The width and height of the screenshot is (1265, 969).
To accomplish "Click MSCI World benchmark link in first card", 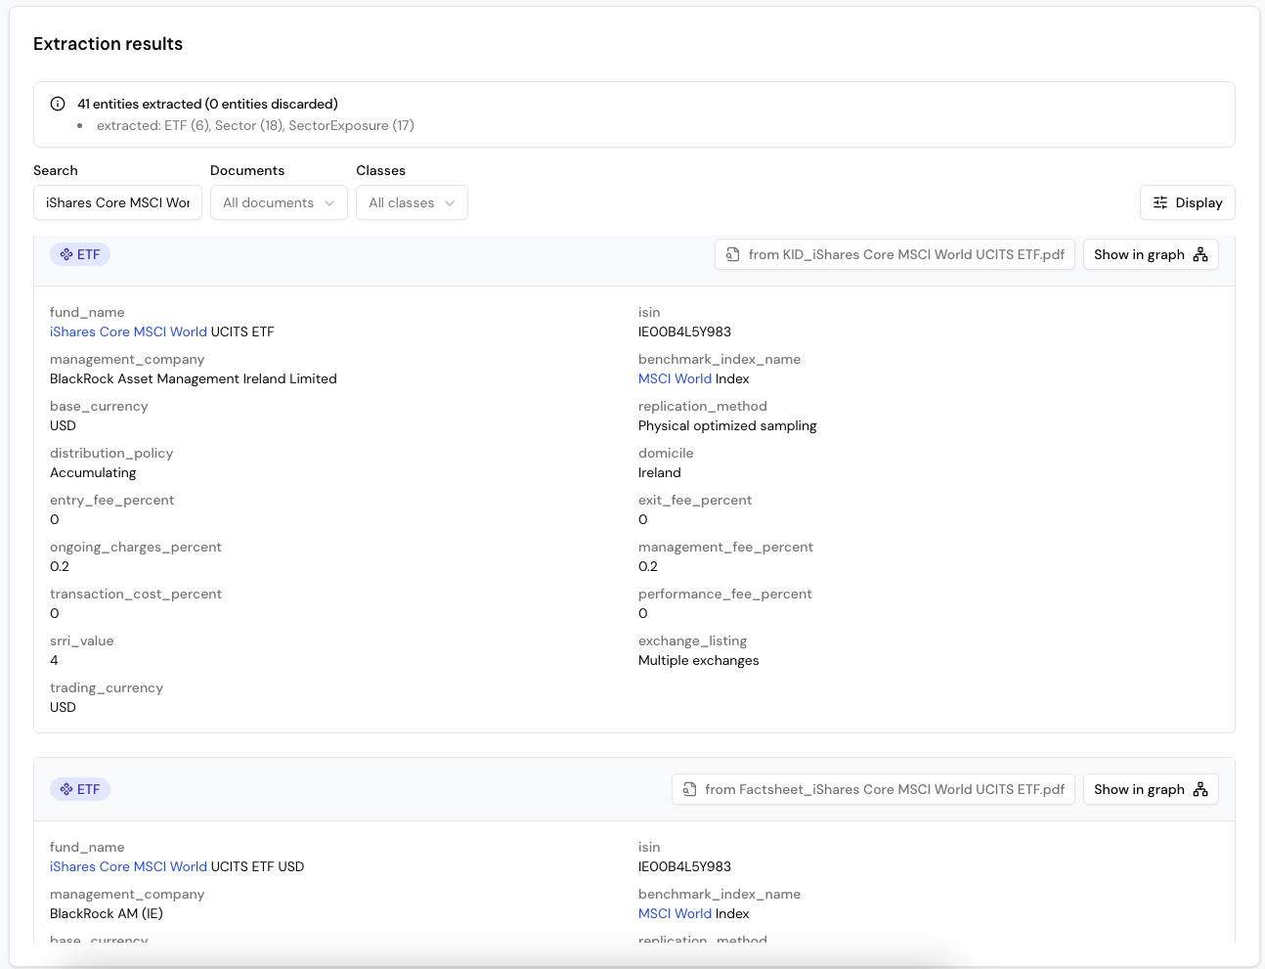I will [x=675, y=378].
